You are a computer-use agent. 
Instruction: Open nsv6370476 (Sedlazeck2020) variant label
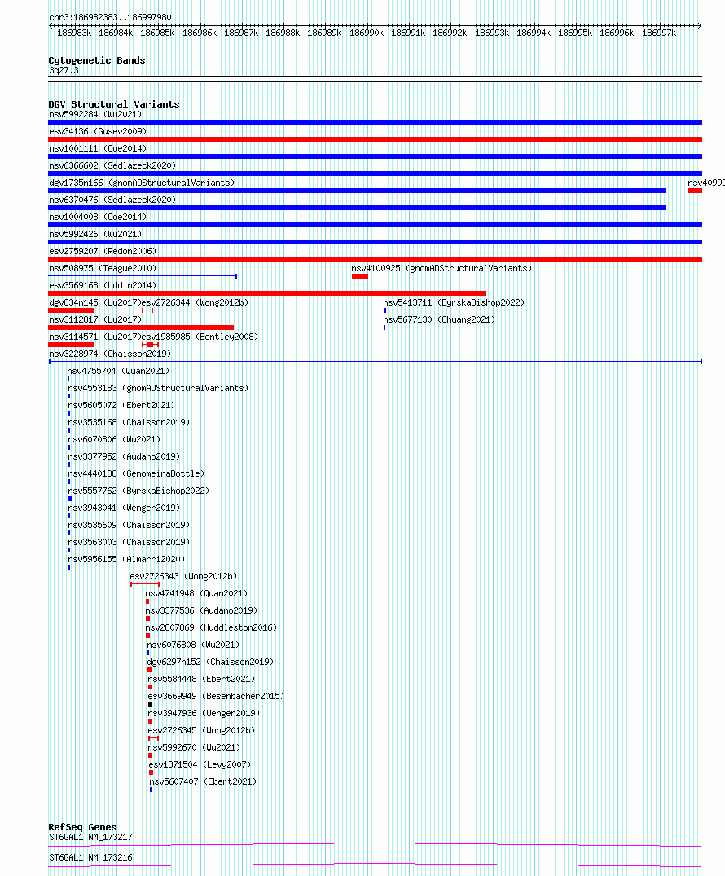tap(112, 200)
